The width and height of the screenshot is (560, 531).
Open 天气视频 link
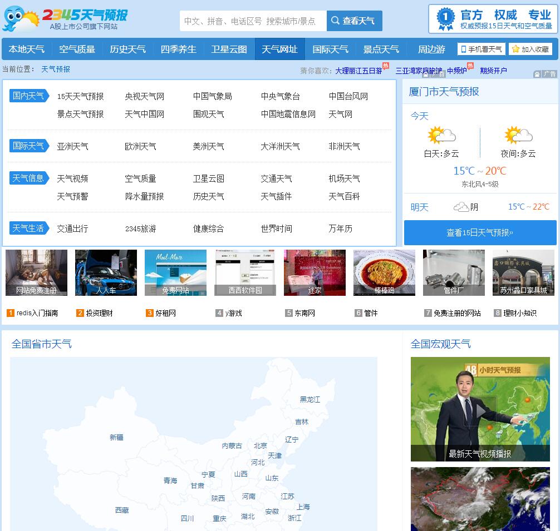click(72, 178)
